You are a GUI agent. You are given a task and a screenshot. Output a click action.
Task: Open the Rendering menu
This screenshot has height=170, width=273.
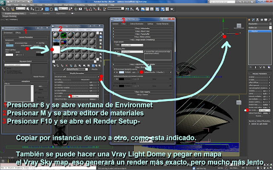[81, 5]
